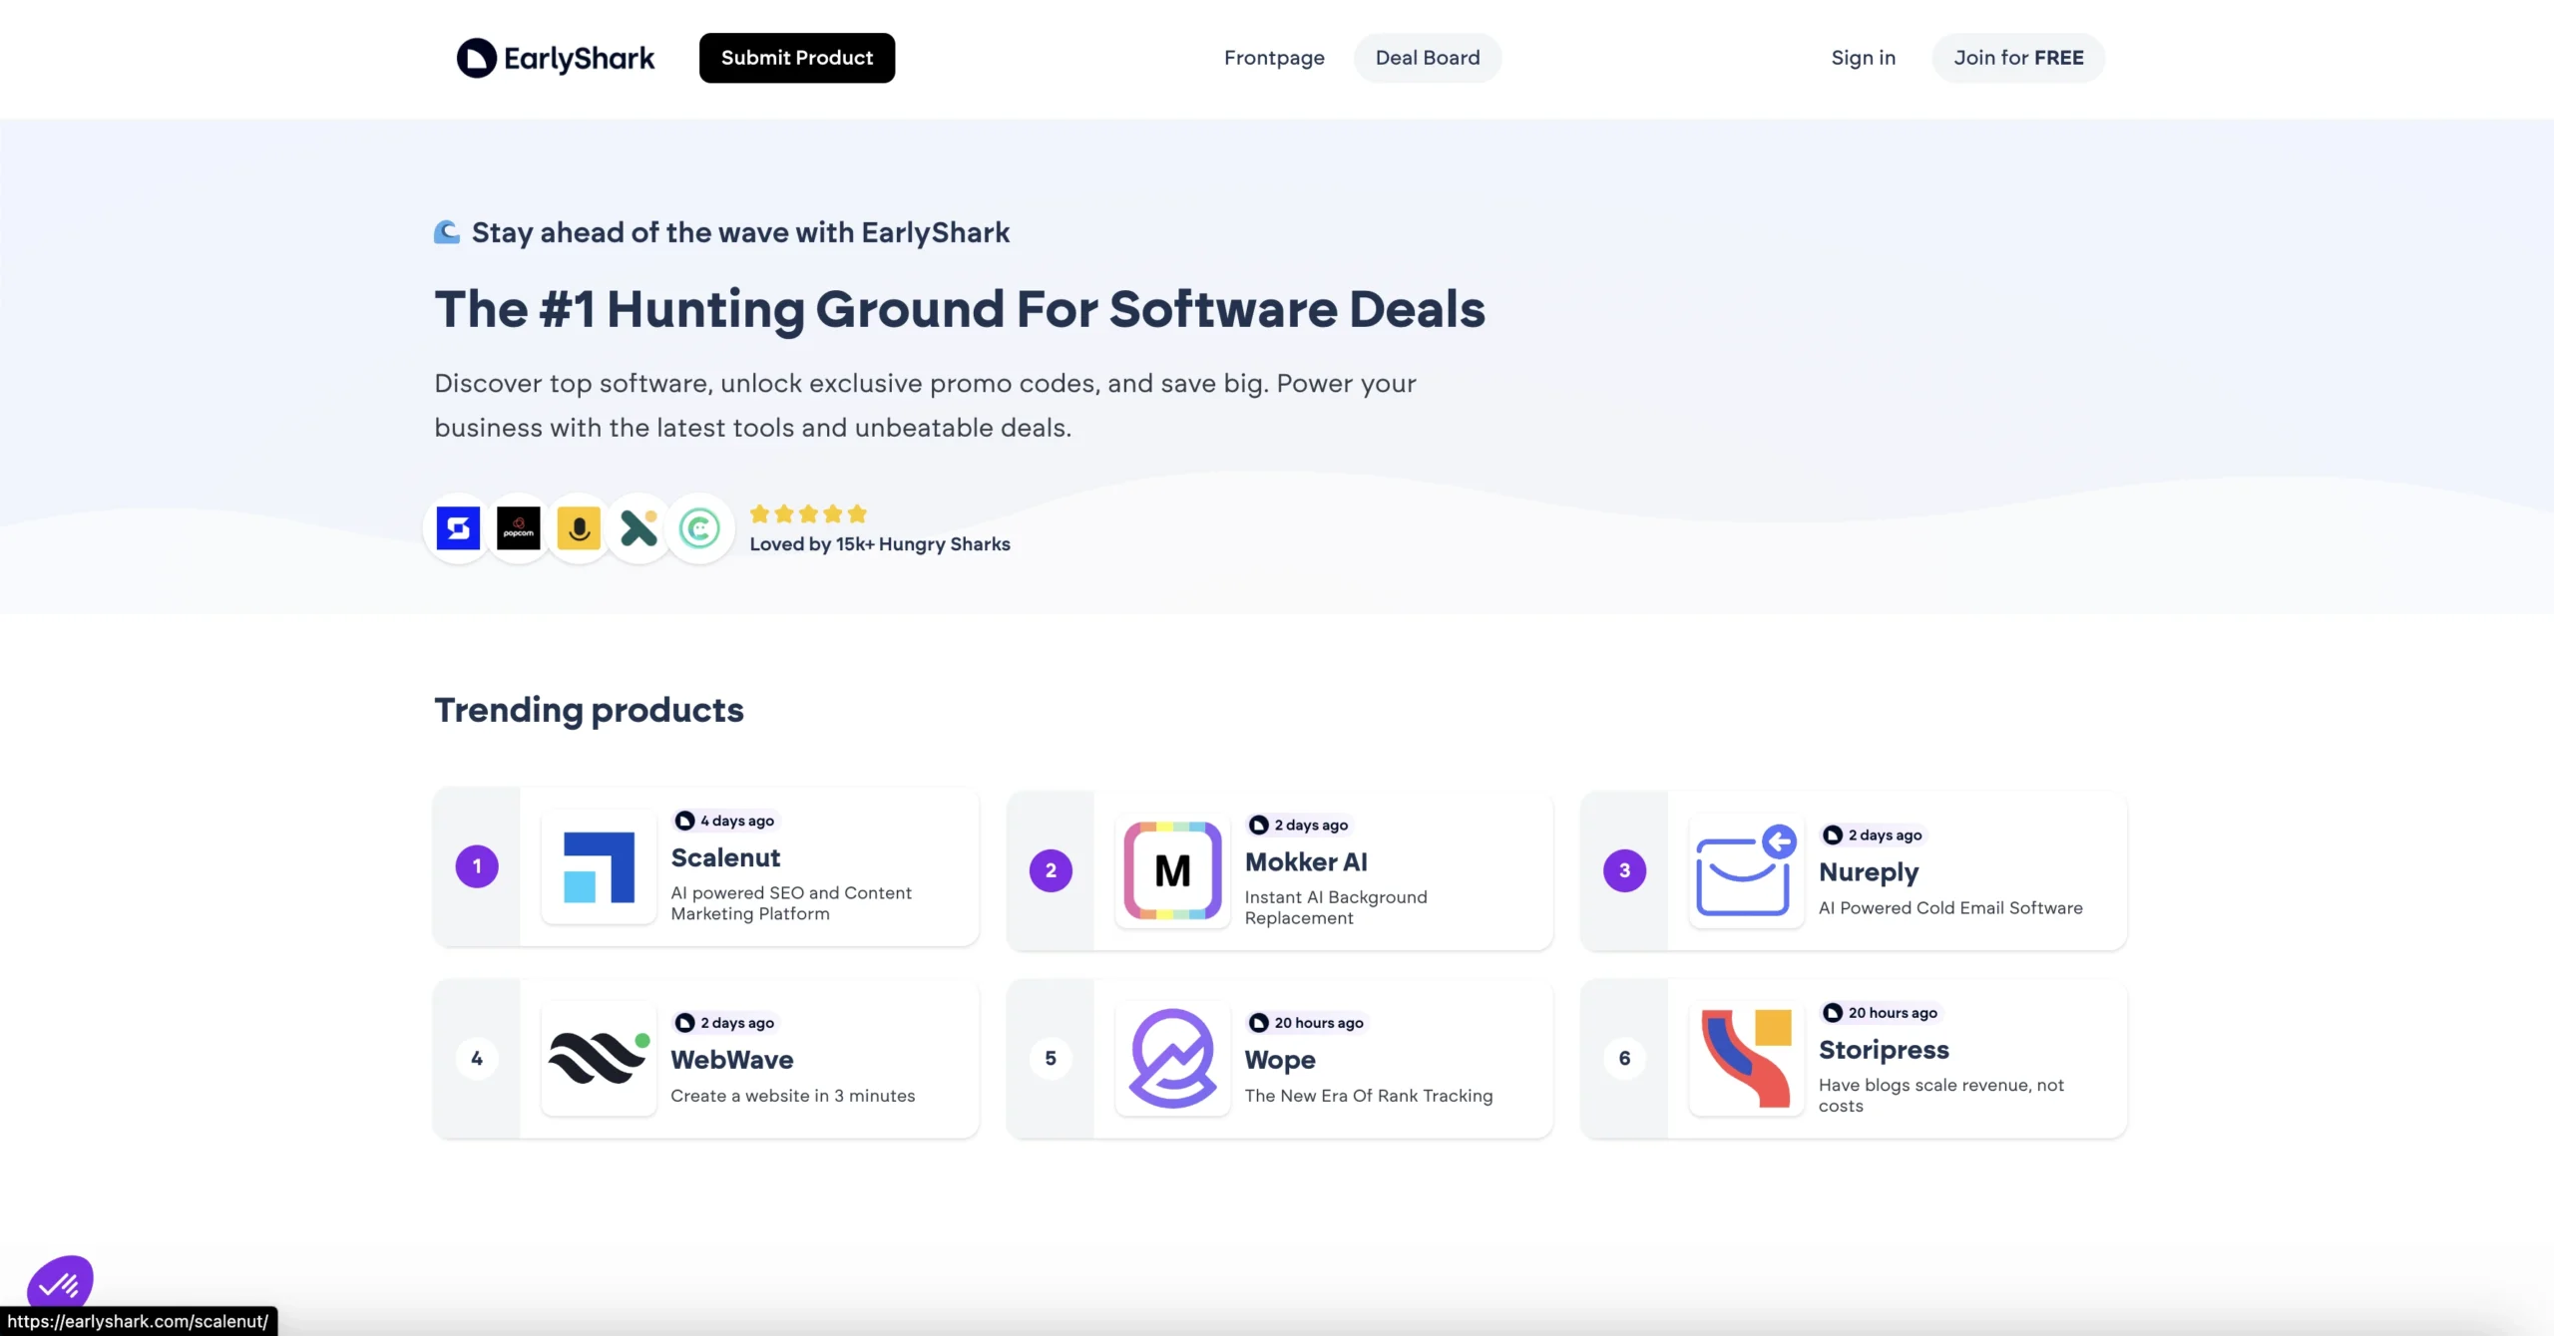Open the Nureply product title
Screen dimensions: 2554x1336
click(x=1869, y=871)
